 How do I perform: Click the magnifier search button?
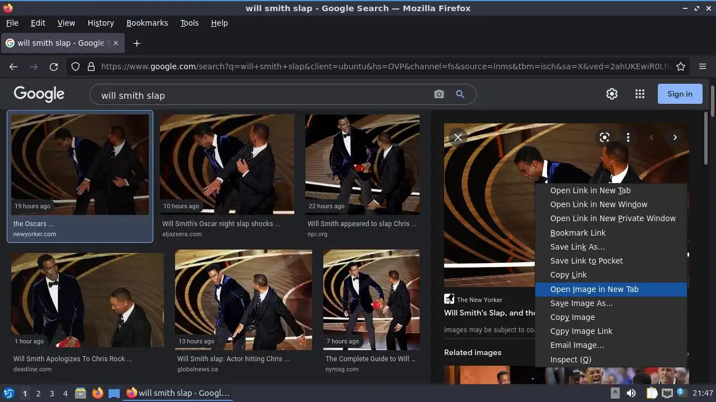pos(460,94)
